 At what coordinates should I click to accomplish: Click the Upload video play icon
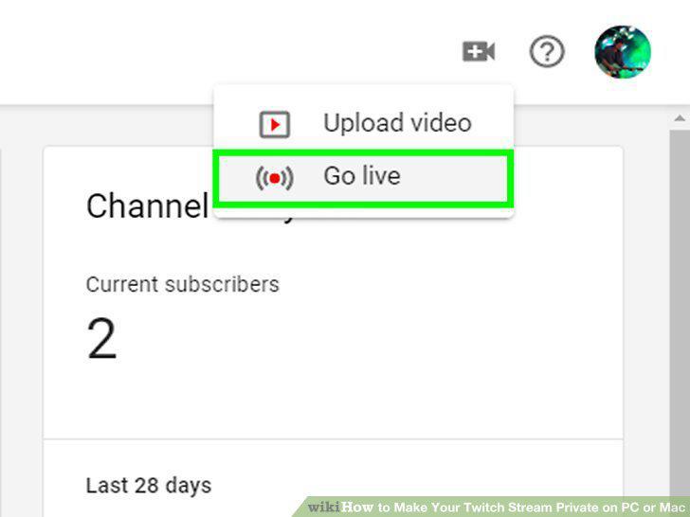(x=274, y=125)
